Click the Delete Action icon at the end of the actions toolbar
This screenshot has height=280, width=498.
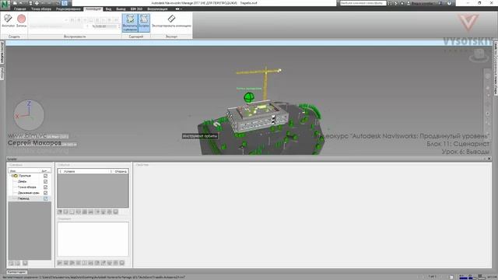point(122,263)
